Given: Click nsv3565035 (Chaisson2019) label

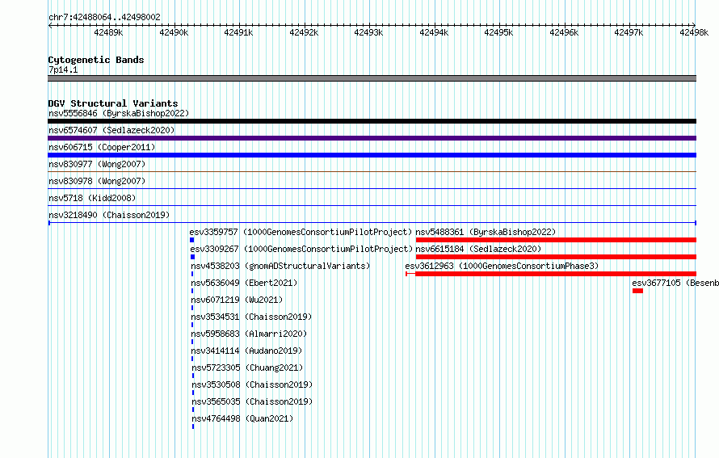Looking at the screenshot, I should tap(252, 401).
